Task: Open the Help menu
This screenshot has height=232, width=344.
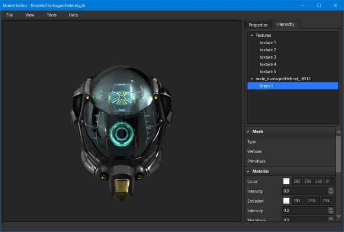Action: click(73, 15)
